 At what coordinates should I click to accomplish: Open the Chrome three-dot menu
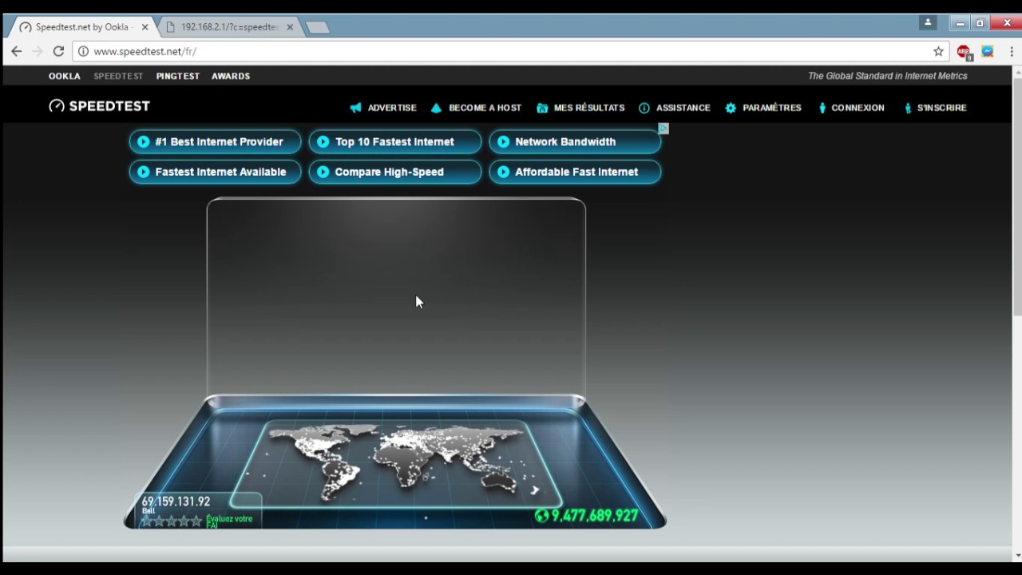(x=1011, y=51)
